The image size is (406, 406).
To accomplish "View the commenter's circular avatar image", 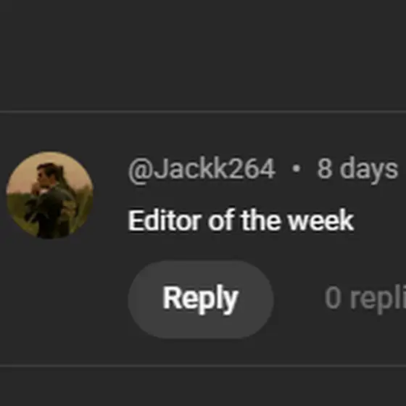I will click(50, 195).
